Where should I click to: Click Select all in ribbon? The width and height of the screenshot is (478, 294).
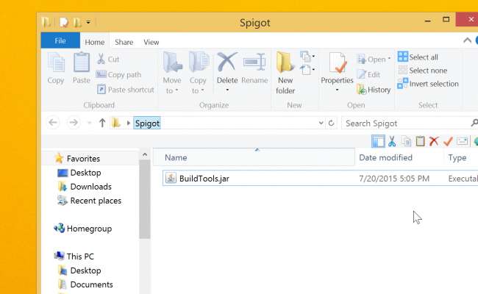418,57
